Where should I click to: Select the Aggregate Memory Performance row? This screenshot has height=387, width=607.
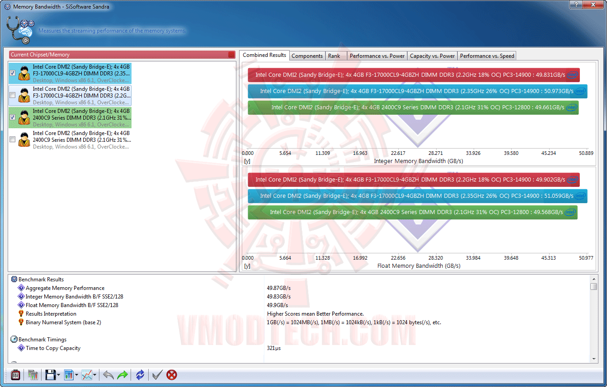[x=299, y=288]
